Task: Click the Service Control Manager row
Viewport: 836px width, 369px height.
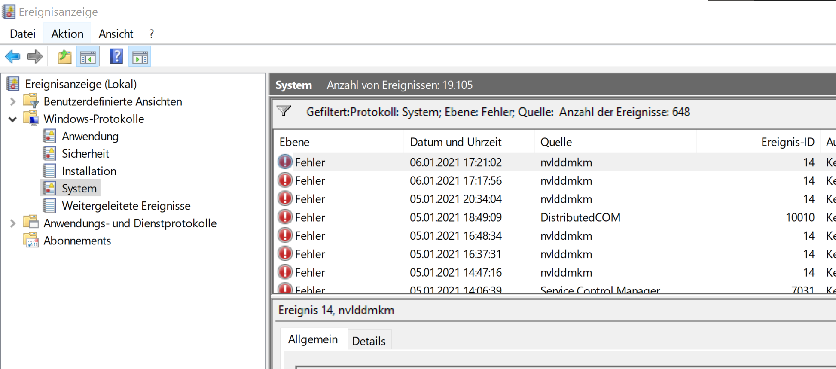Action: pos(555,289)
